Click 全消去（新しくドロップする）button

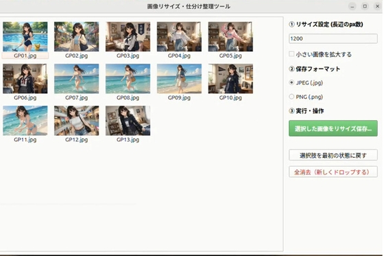(x=333, y=172)
